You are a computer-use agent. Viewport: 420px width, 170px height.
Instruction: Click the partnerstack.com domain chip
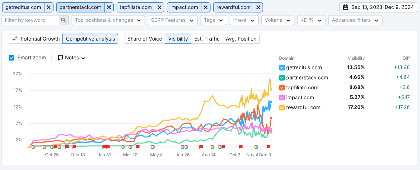(80, 7)
